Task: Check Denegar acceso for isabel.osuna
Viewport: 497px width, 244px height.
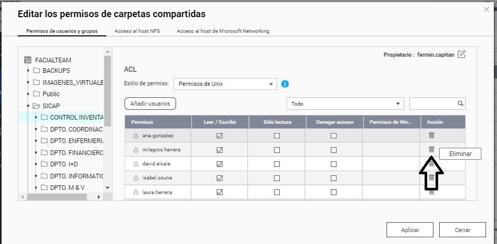Action: (333, 178)
